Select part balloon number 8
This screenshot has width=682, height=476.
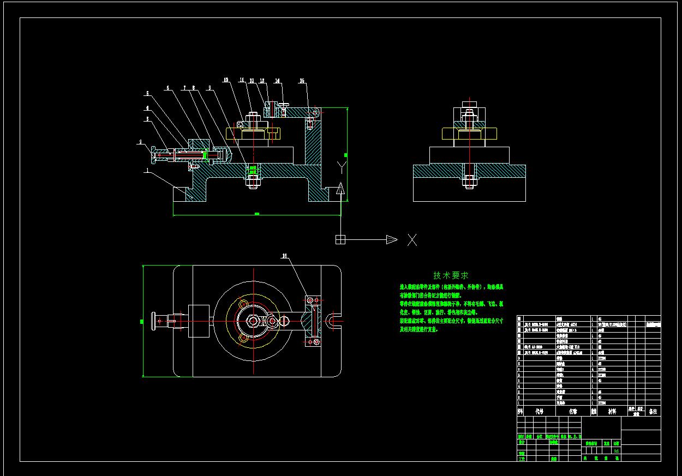pos(193,87)
